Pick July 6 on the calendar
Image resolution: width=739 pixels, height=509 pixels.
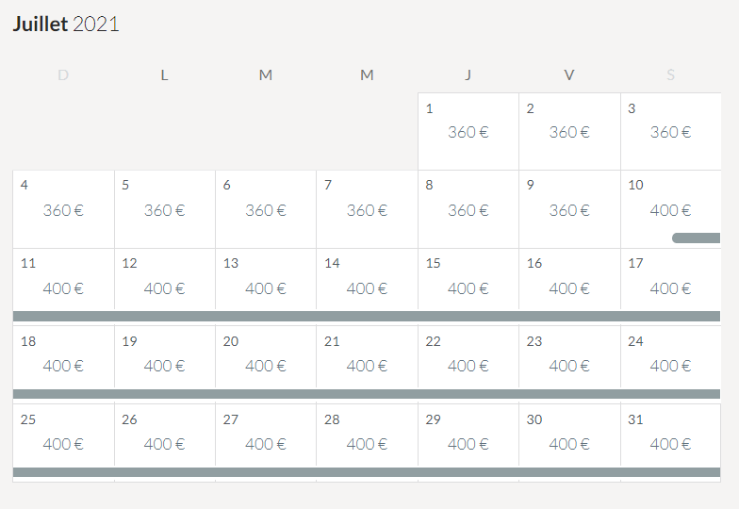(266, 208)
